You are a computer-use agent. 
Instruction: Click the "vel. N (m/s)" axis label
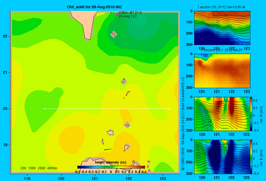[x=261, y=115]
